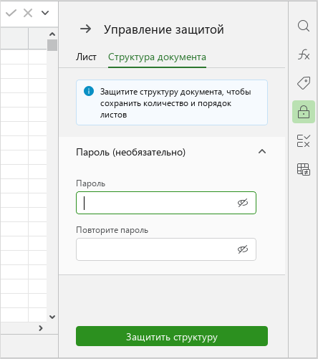Cancel formula entry with the cross icon
The height and width of the screenshot is (359, 318).
[x=28, y=13]
